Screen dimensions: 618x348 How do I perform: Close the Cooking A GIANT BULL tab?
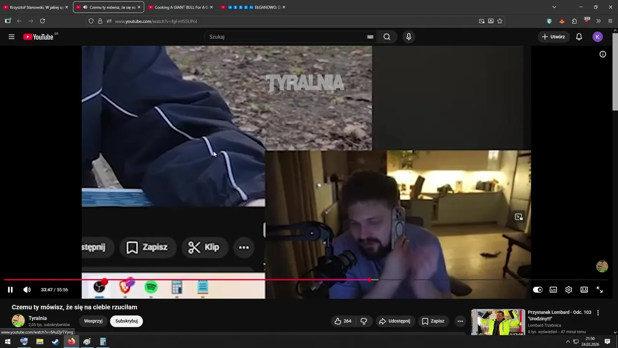tap(211, 7)
